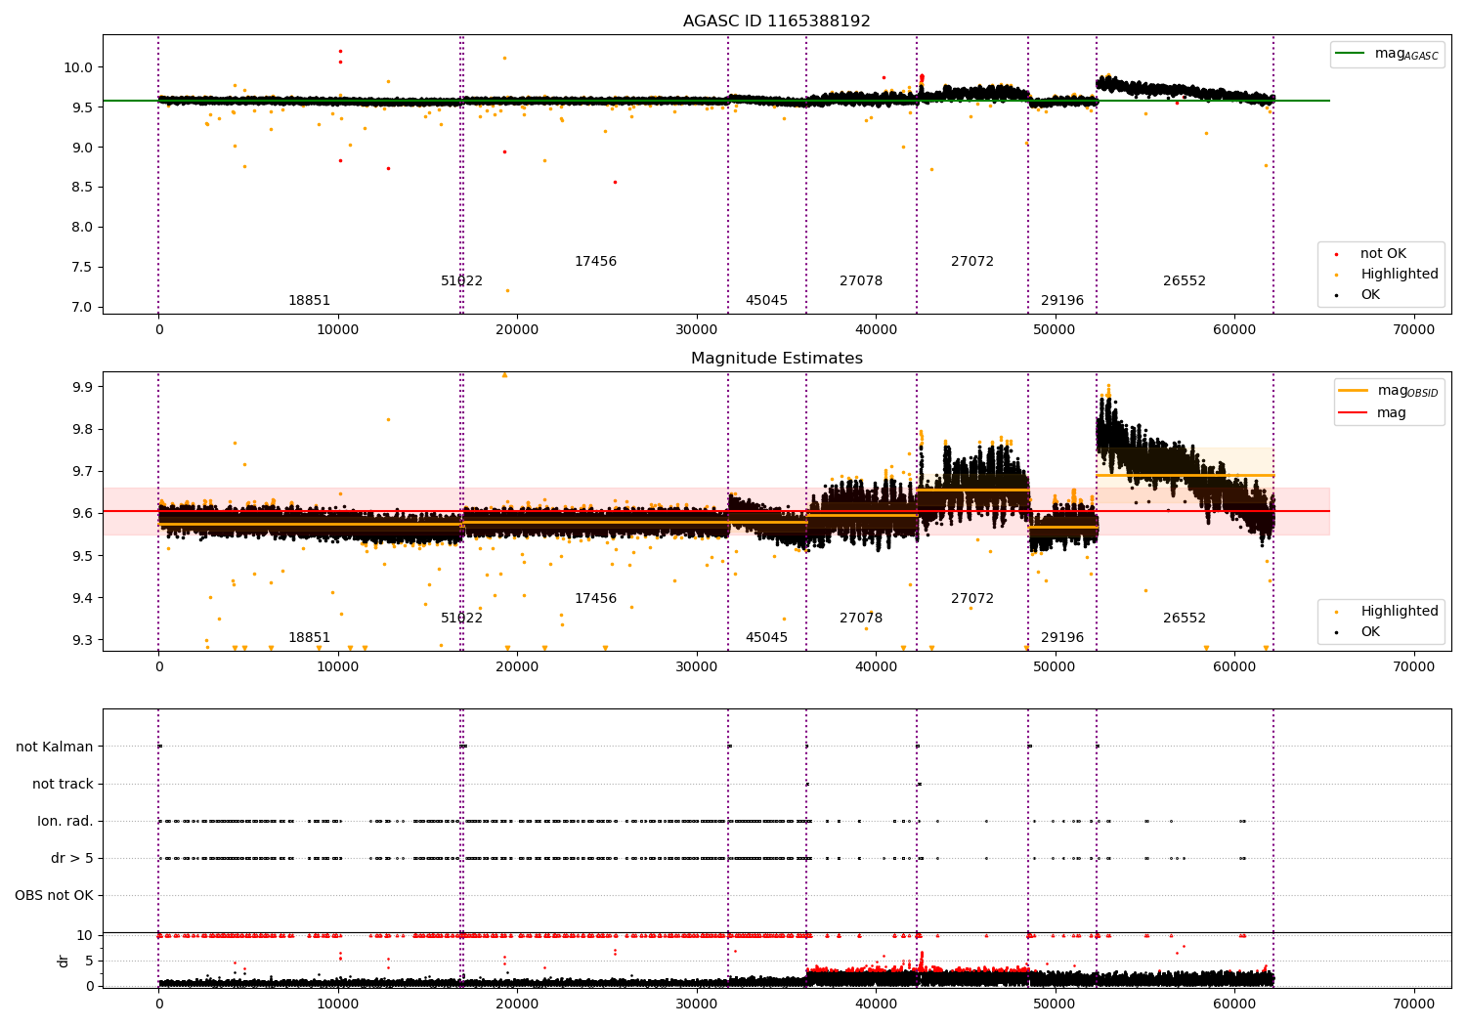Click the 7.5 y-axis tick label
The width and height of the screenshot is (1466, 1026).
coord(82,268)
